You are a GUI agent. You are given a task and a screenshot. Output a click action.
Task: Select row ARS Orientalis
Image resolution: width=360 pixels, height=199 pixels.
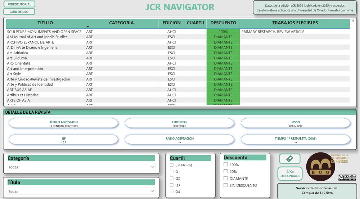(x=178, y=63)
